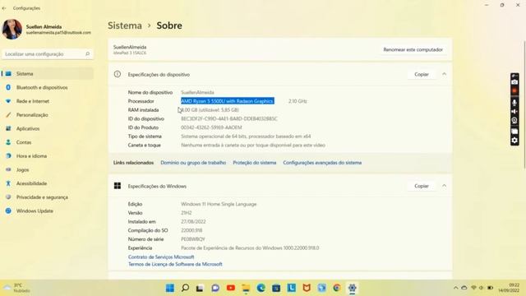Collapse Especificações do Windows section
Screen dimensions: 526x296
click(444, 186)
